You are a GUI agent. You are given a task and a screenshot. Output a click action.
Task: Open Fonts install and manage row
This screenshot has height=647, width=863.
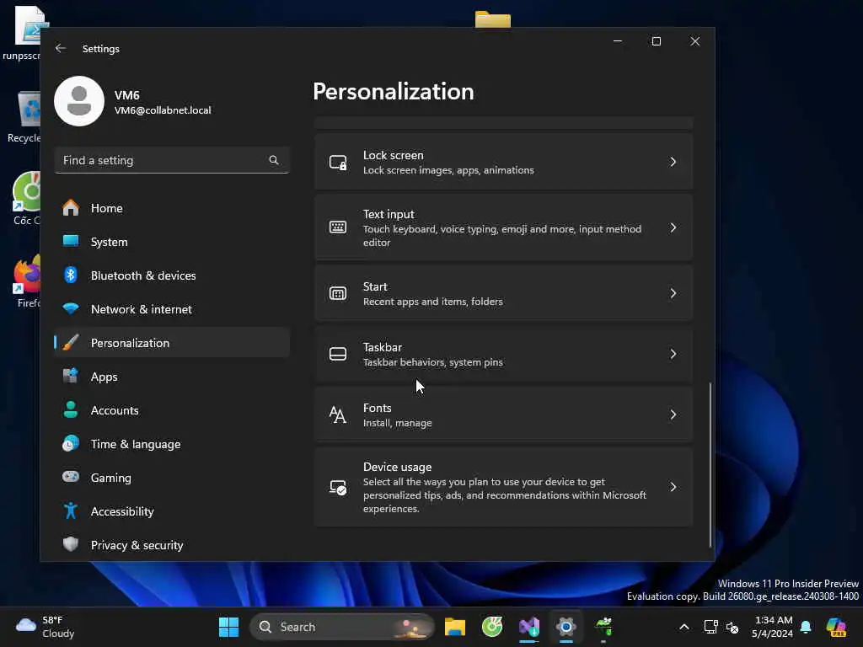[504, 414]
